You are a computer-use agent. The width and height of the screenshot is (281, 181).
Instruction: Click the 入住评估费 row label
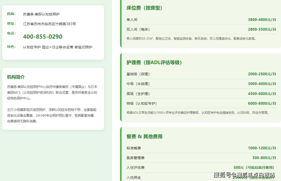coord(136,168)
